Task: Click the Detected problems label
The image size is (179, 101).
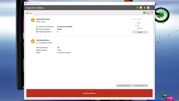Action: [42, 47]
